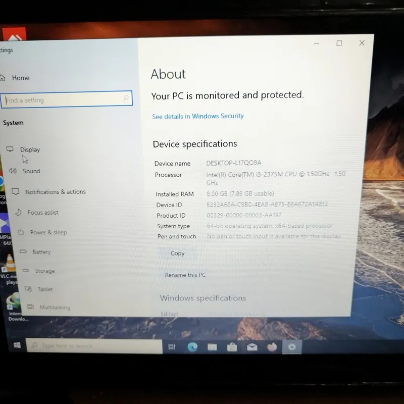
Task: Open Task View from the taskbar
Action: pos(172,347)
